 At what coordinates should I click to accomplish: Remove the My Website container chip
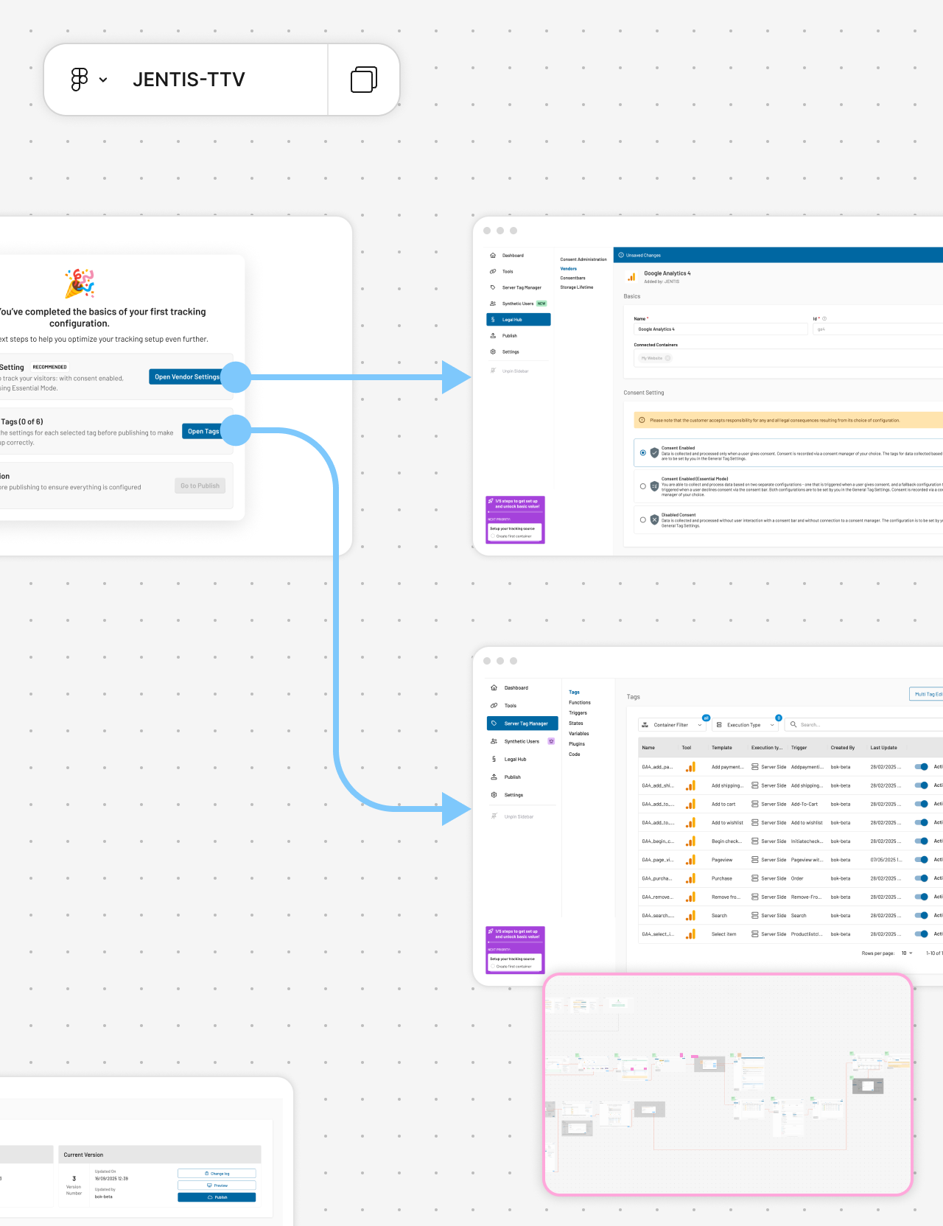(x=668, y=358)
